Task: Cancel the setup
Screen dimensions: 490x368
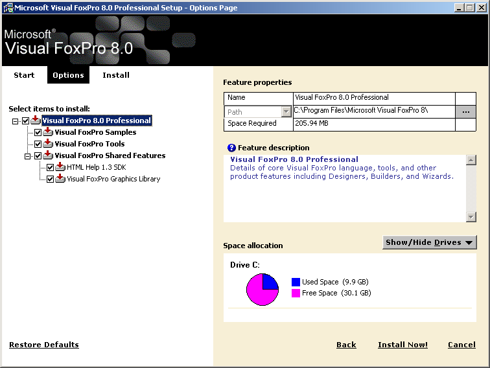Action: pyautogui.click(x=461, y=345)
